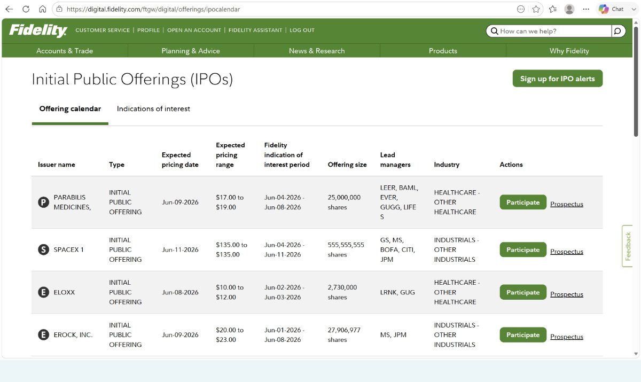
Task: View site info via the lock icon
Action: (x=59, y=9)
